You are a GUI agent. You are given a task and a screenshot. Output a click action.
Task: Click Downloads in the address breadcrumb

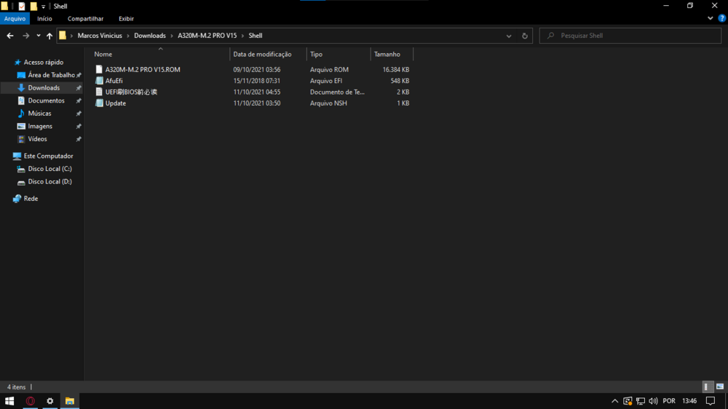tap(149, 36)
